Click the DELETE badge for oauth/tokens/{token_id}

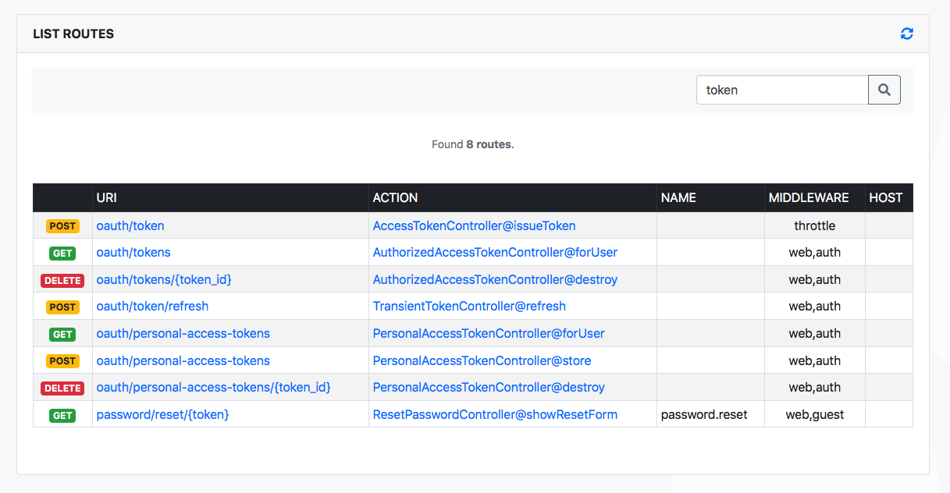click(x=62, y=280)
